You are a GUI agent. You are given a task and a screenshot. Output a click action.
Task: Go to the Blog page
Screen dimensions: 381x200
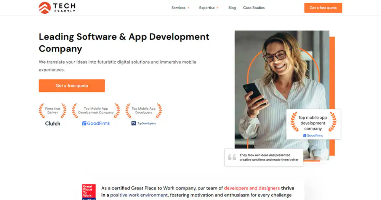pyautogui.click(x=232, y=8)
